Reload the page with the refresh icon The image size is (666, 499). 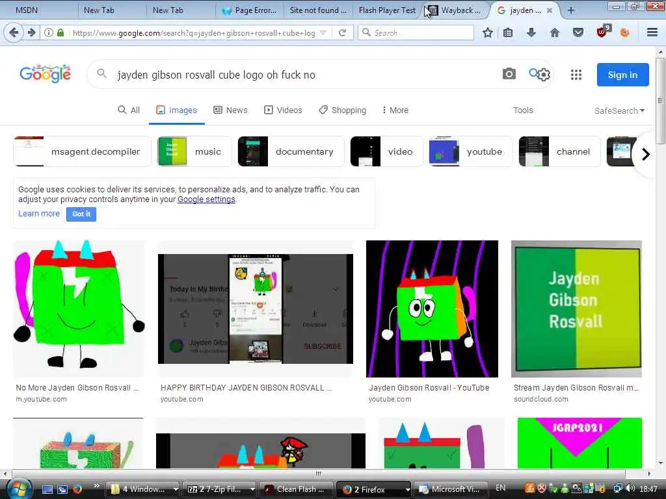point(342,32)
